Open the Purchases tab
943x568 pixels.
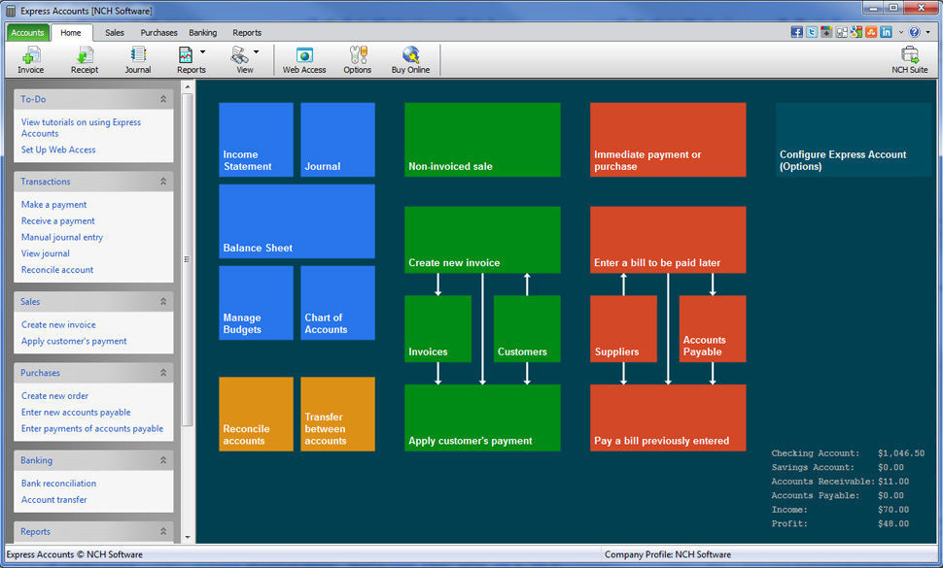click(158, 32)
